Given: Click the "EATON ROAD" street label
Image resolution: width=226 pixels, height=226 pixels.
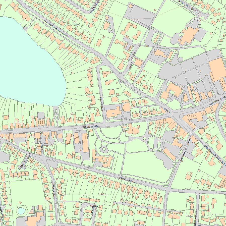Looking at the screenshot, I should [95, 7].
